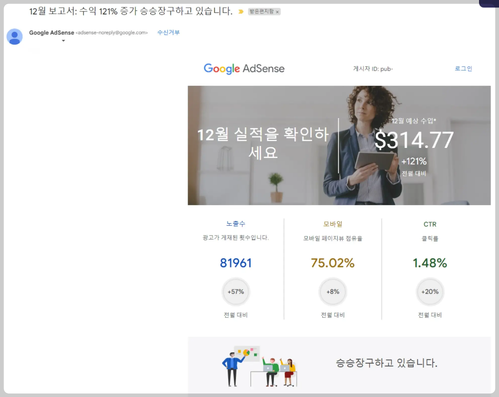
Task: Click 전월 대비 under the +8% badge
Action: pyautogui.click(x=333, y=315)
